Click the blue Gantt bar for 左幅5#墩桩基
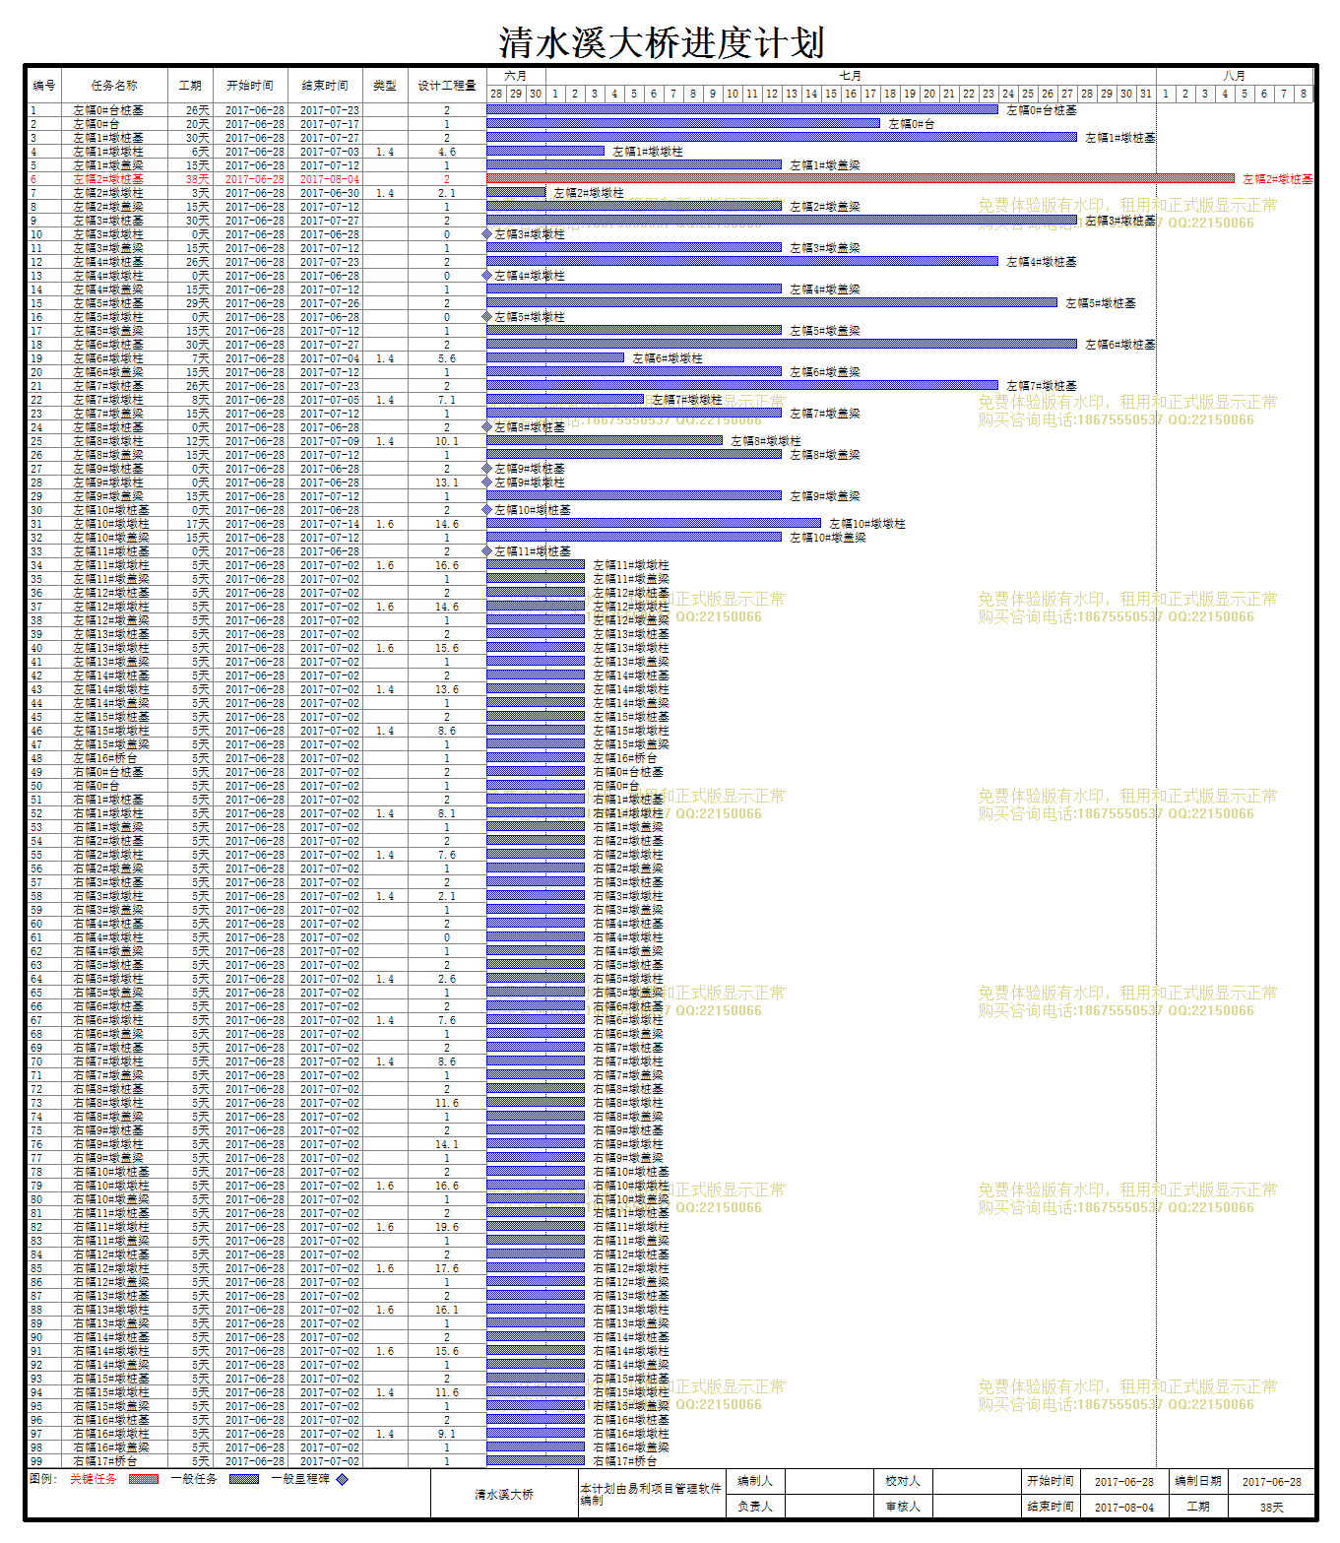1340x1543 pixels. pyautogui.click(x=772, y=303)
